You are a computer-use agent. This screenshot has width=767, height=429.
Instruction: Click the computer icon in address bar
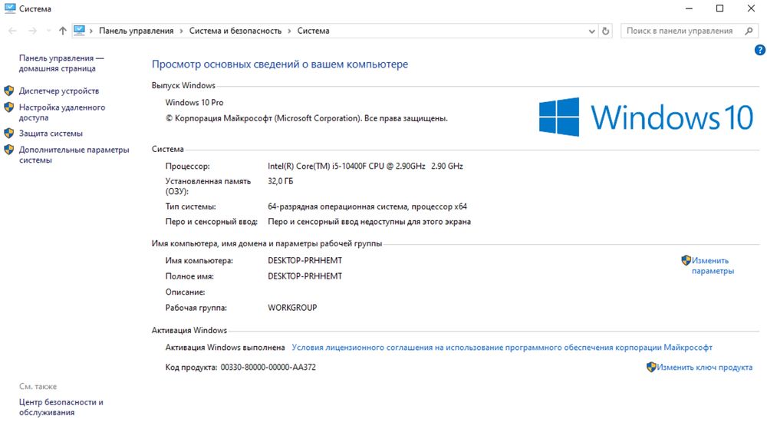[80, 31]
